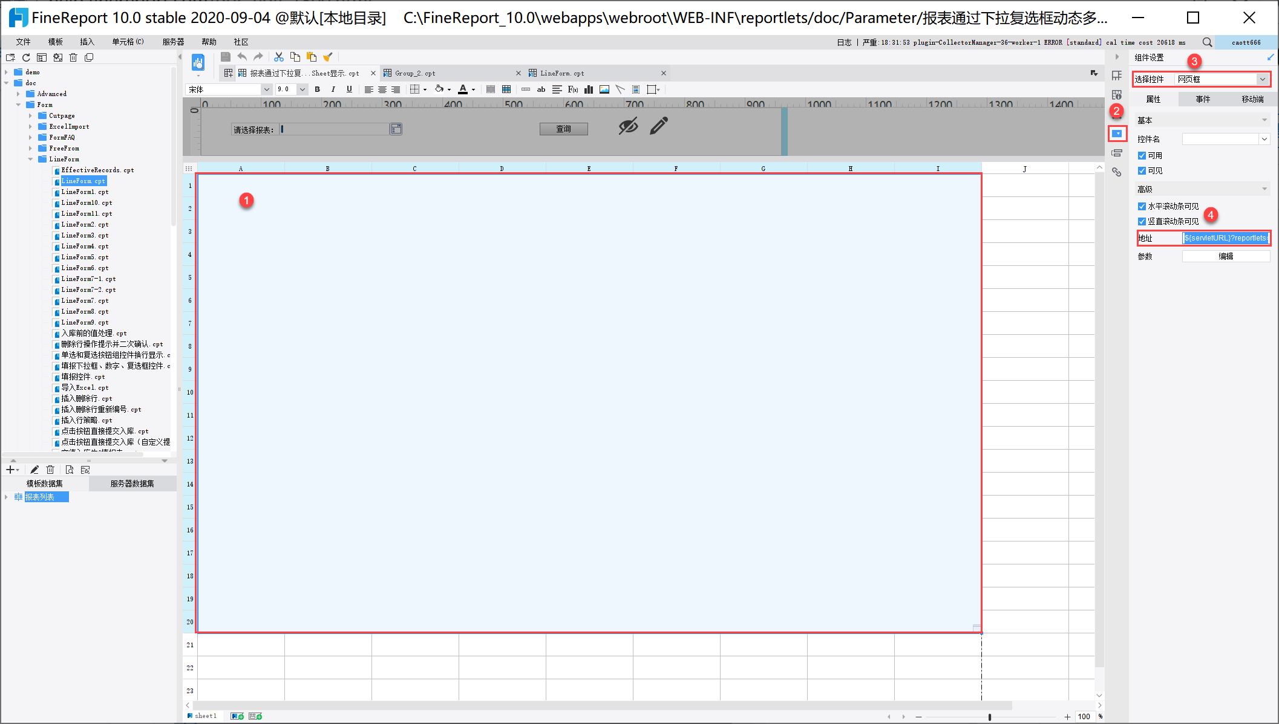This screenshot has height=724, width=1279.
Task: Click the pencil edit parameter pane icon
Action: click(x=659, y=126)
